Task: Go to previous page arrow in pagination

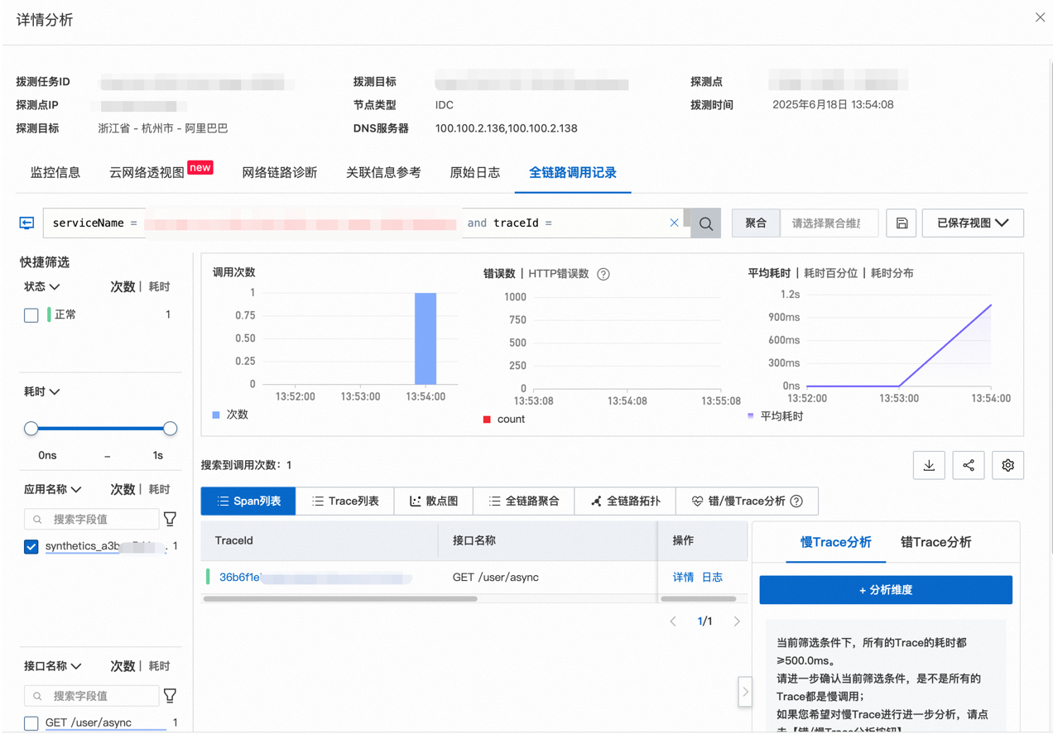Action: point(673,621)
